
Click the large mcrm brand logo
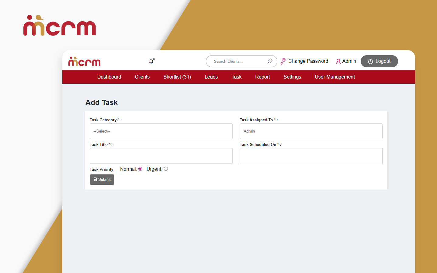coord(60,26)
